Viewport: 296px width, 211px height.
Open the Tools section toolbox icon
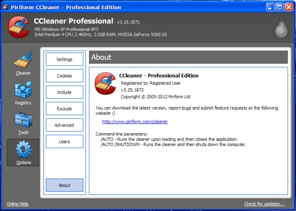click(23, 119)
